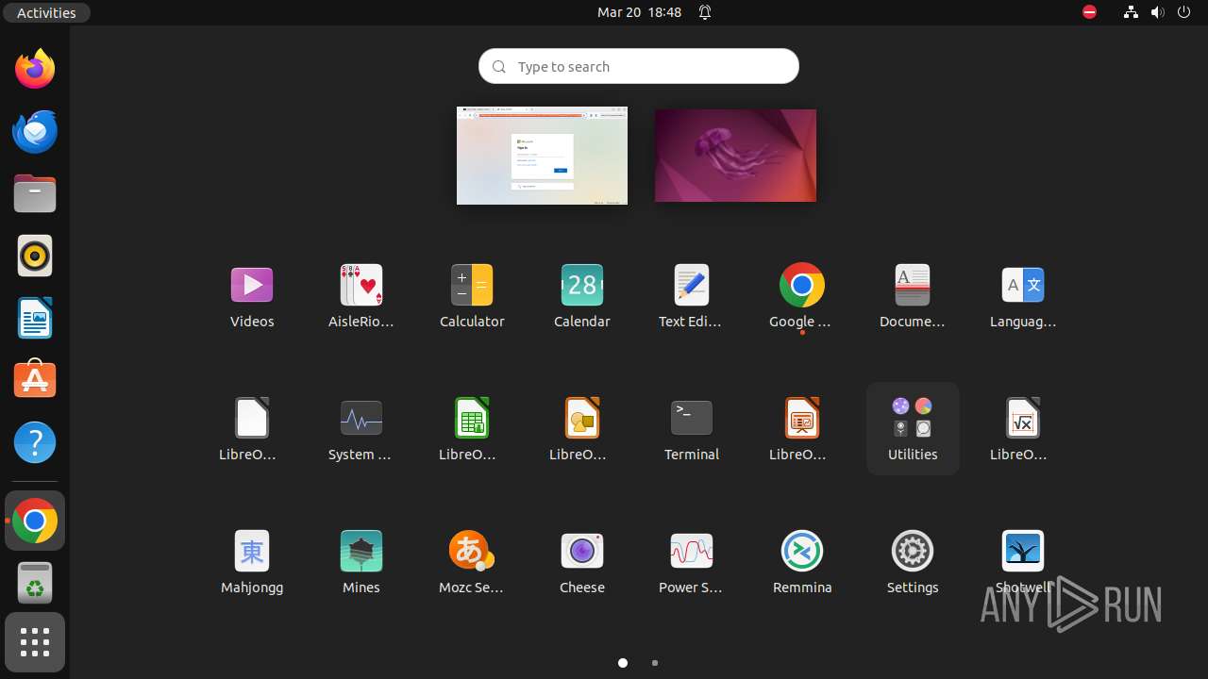Open Ubuntu Software from the dock

pyautogui.click(x=35, y=380)
